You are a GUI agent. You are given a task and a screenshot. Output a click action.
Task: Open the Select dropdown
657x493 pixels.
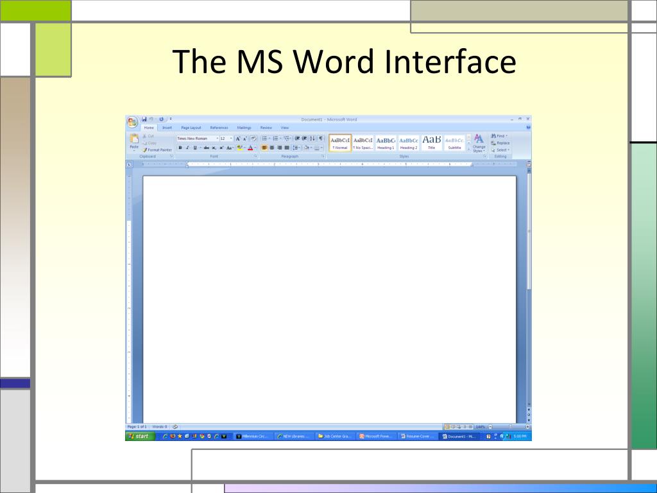click(500, 150)
